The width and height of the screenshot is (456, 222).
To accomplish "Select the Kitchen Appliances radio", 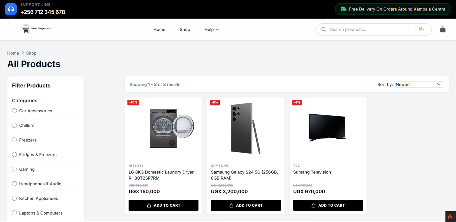I will click(15, 198).
